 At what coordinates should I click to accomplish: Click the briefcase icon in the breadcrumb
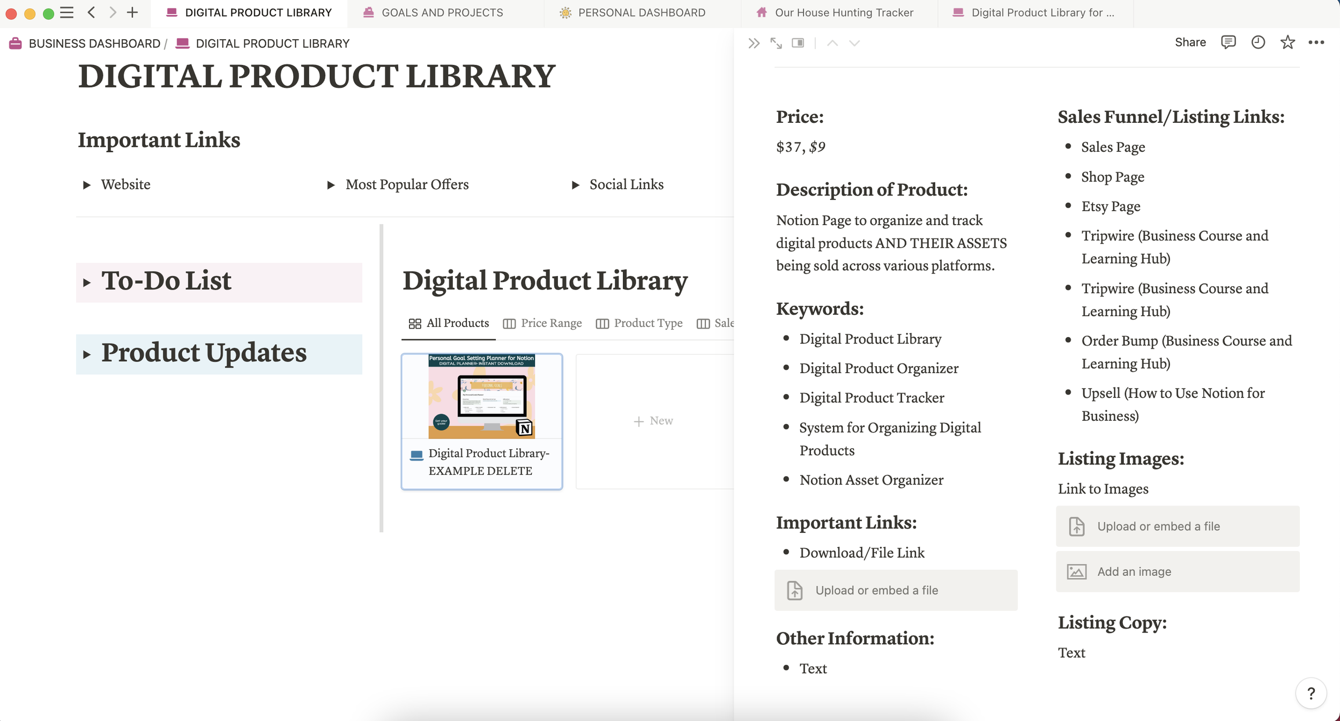click(x=14, y=43)
